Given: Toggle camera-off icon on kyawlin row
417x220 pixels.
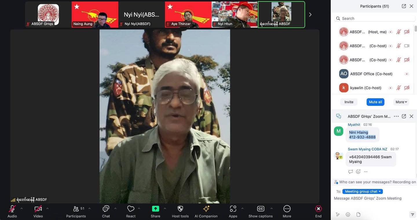Looking at the screenshot, I should [407, 88].
